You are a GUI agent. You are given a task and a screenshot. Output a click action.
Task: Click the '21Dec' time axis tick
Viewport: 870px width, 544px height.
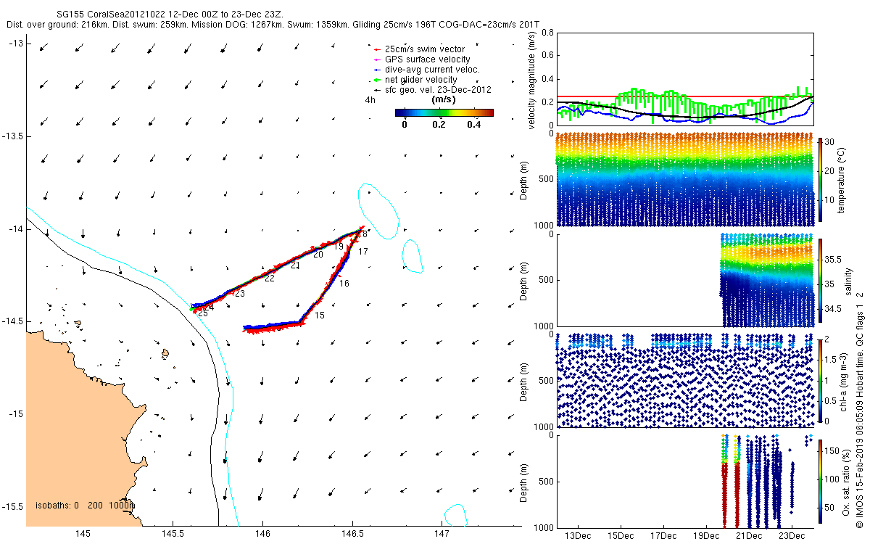pos(749,536)
